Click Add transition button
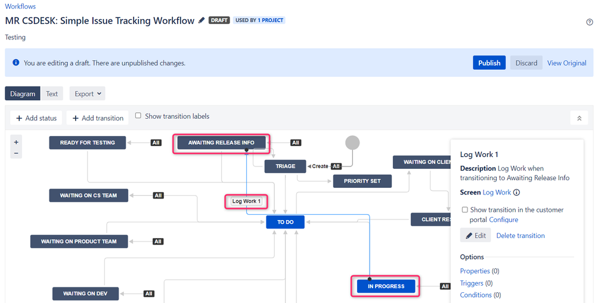The height and width of the screenshot is (303, 595). [98, 118]
